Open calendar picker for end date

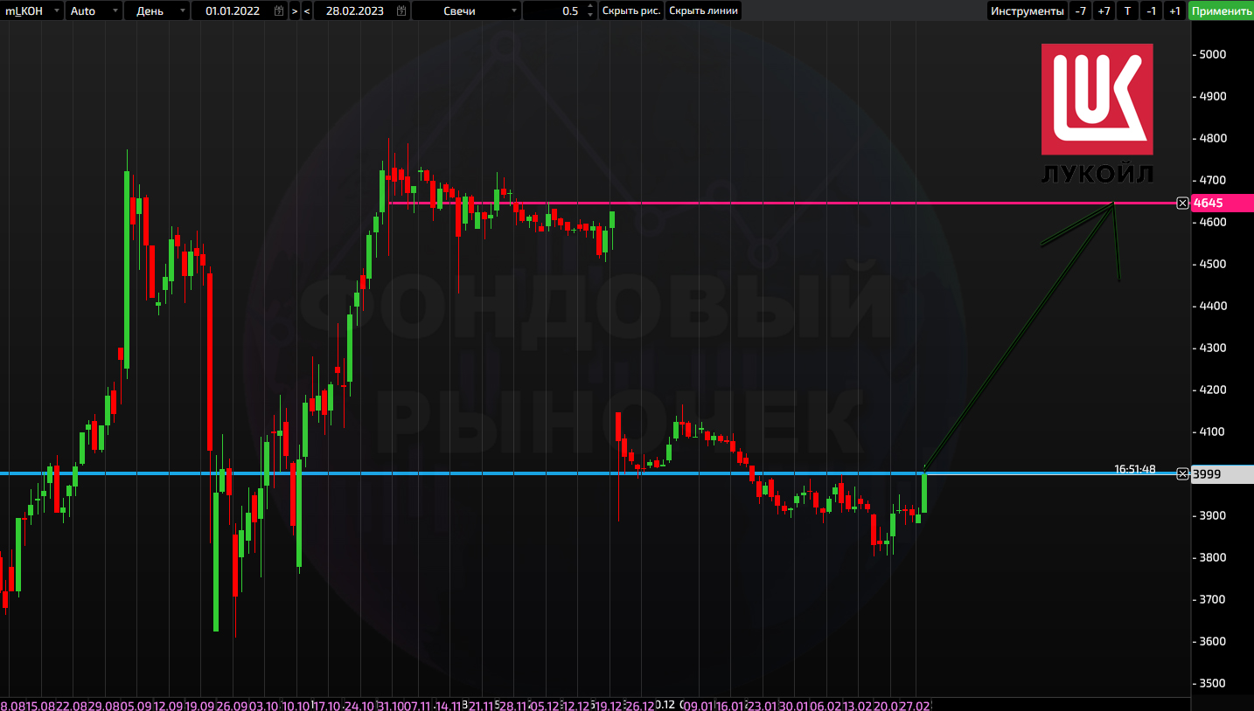401,10
